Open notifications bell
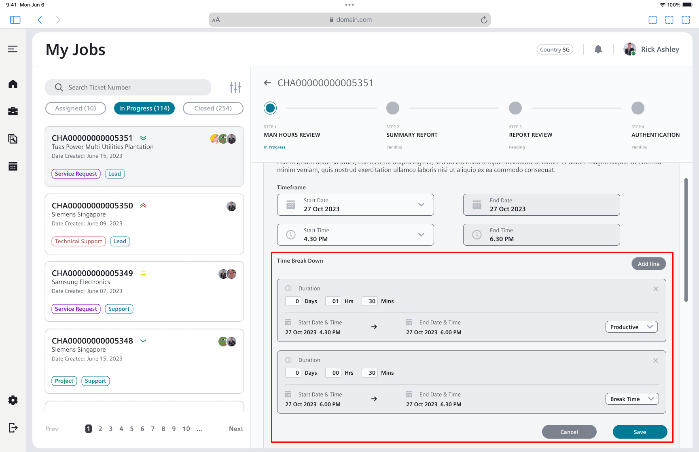This screenshot has width=699, height=452. tap(598, 49)
